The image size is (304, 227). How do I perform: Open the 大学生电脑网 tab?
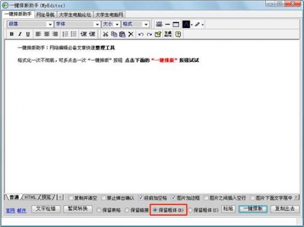(109, 15)
